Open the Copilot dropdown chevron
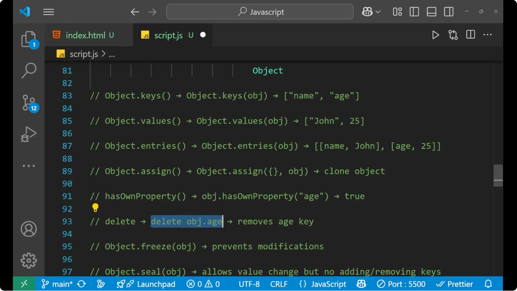This screenshot has width=517, height=291. pyautogui.click(x=378, y=12)
